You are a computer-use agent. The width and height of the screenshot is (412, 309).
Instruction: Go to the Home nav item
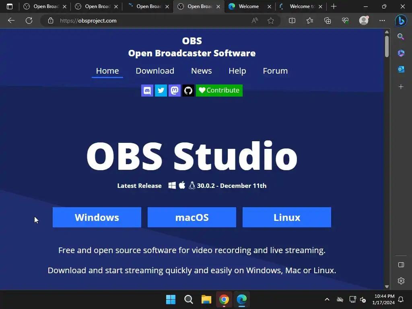tap(107, 71)
